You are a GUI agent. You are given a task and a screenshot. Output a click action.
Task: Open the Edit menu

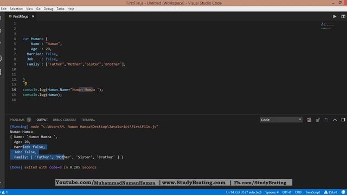pos(4,9)
